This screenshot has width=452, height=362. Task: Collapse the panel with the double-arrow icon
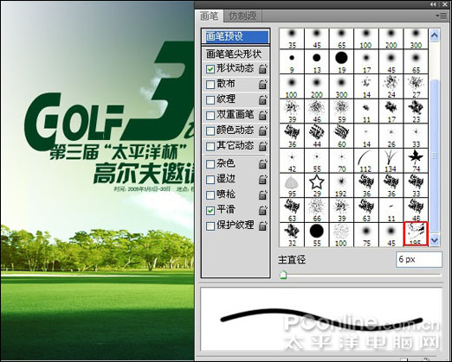[x=433, y=4]
